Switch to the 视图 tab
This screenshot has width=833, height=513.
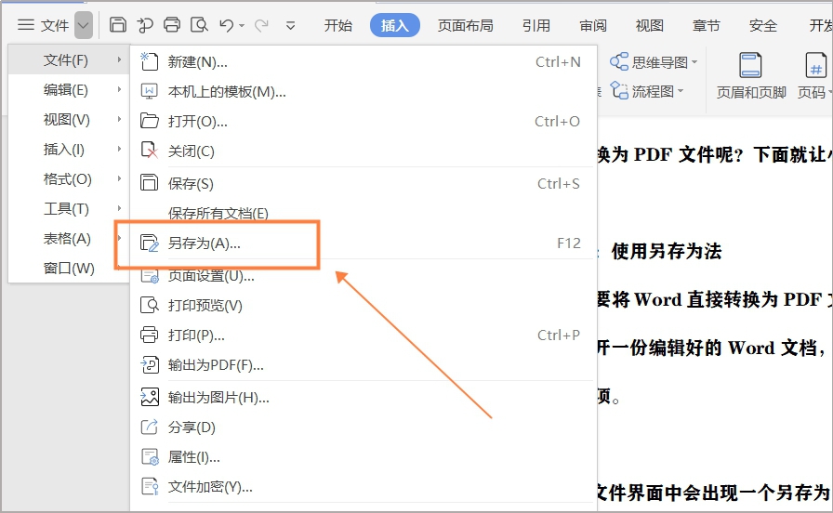pyautogui.click(x=650, y=25)
